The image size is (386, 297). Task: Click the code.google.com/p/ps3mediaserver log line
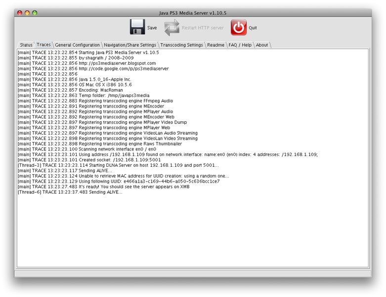point(93,69)
